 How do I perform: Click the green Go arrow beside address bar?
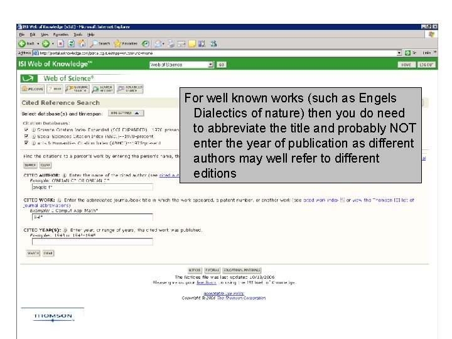(x=407, y=53)
